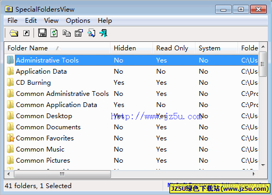The image size is (272, 195).
Task: Click the vertical scrollbar thumb
Action: pyautogui.click(x=263, y=64)
